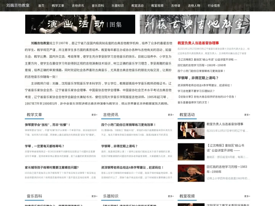
Task: Open article 学琴，一定要每天都练琴吗？
Action: pyautogui.click(x=45, y=146)
